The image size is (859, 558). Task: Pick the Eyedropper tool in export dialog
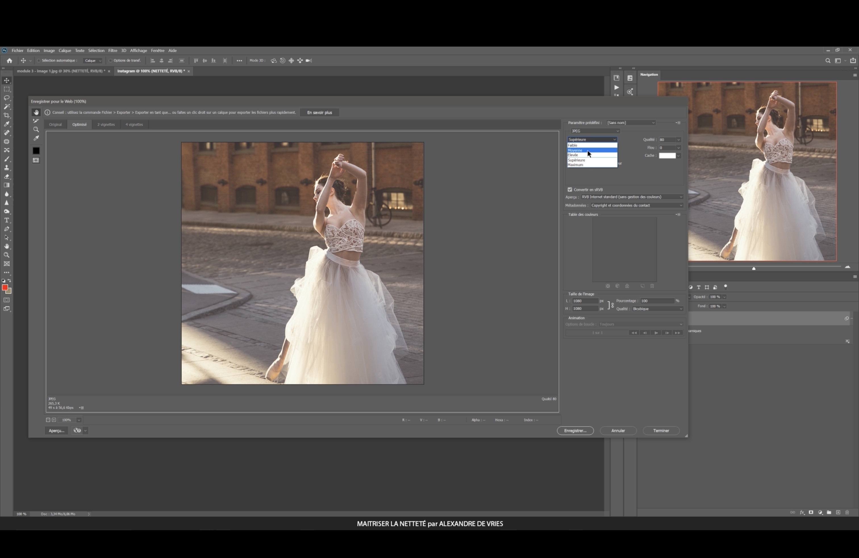pyautogui.click(x=36, y=138)
